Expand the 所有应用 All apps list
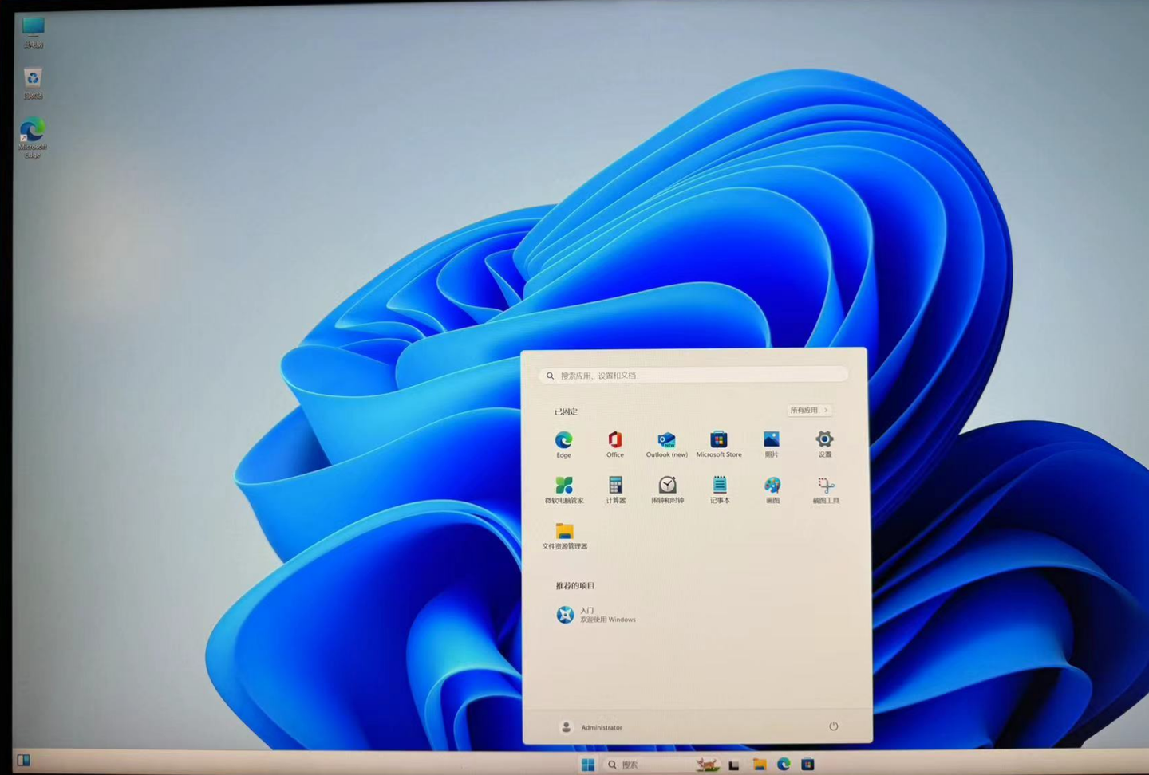 tap(808, 410)
